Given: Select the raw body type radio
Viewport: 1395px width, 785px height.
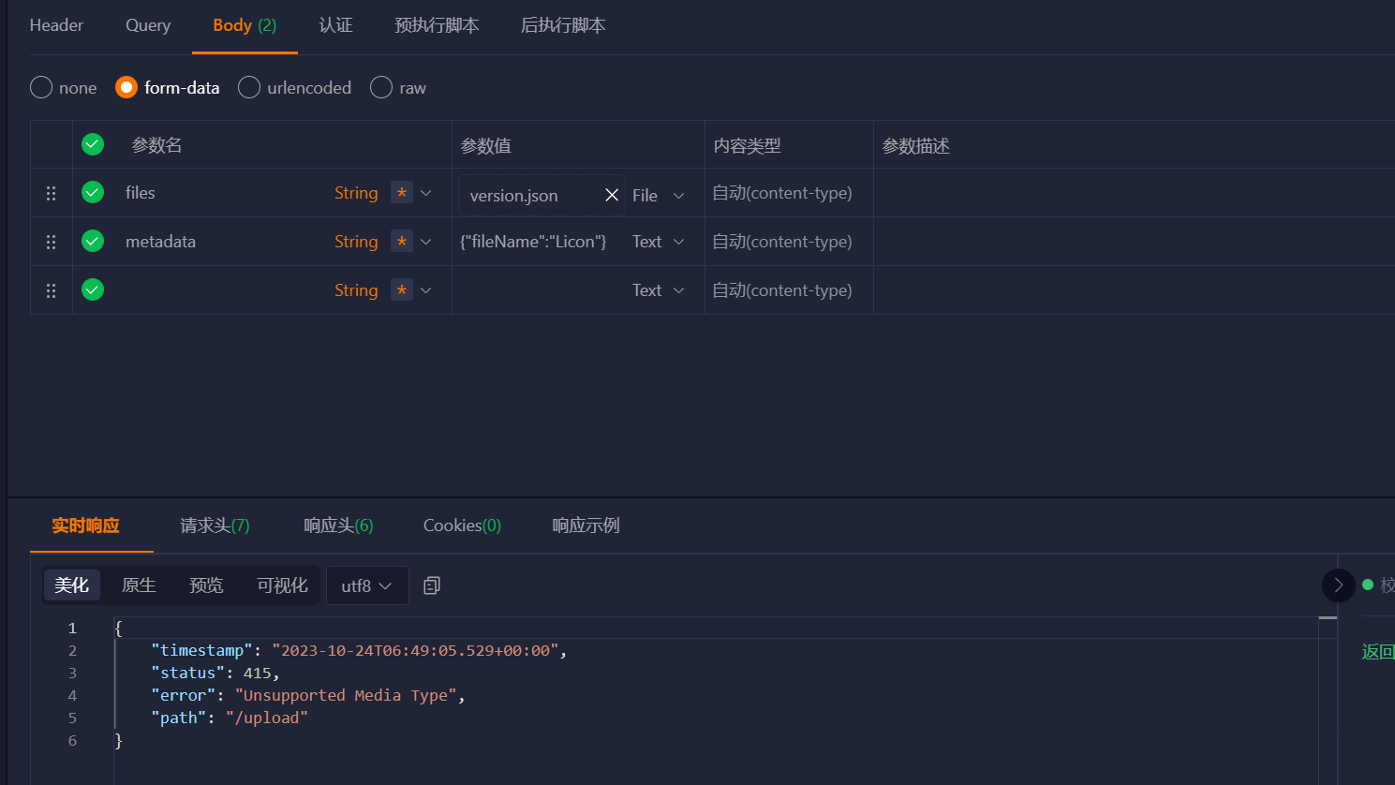Looking at the screenshot, I should coord(381,87).
